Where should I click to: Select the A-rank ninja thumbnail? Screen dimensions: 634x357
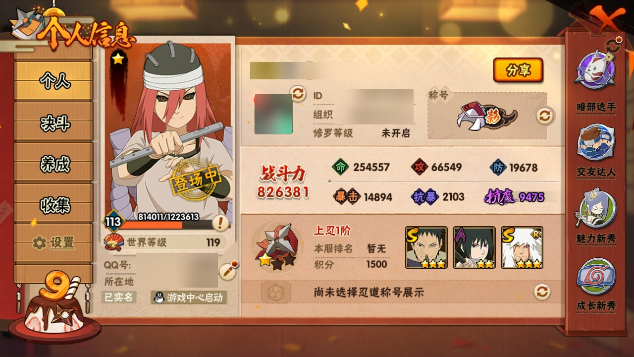[474, 248]
